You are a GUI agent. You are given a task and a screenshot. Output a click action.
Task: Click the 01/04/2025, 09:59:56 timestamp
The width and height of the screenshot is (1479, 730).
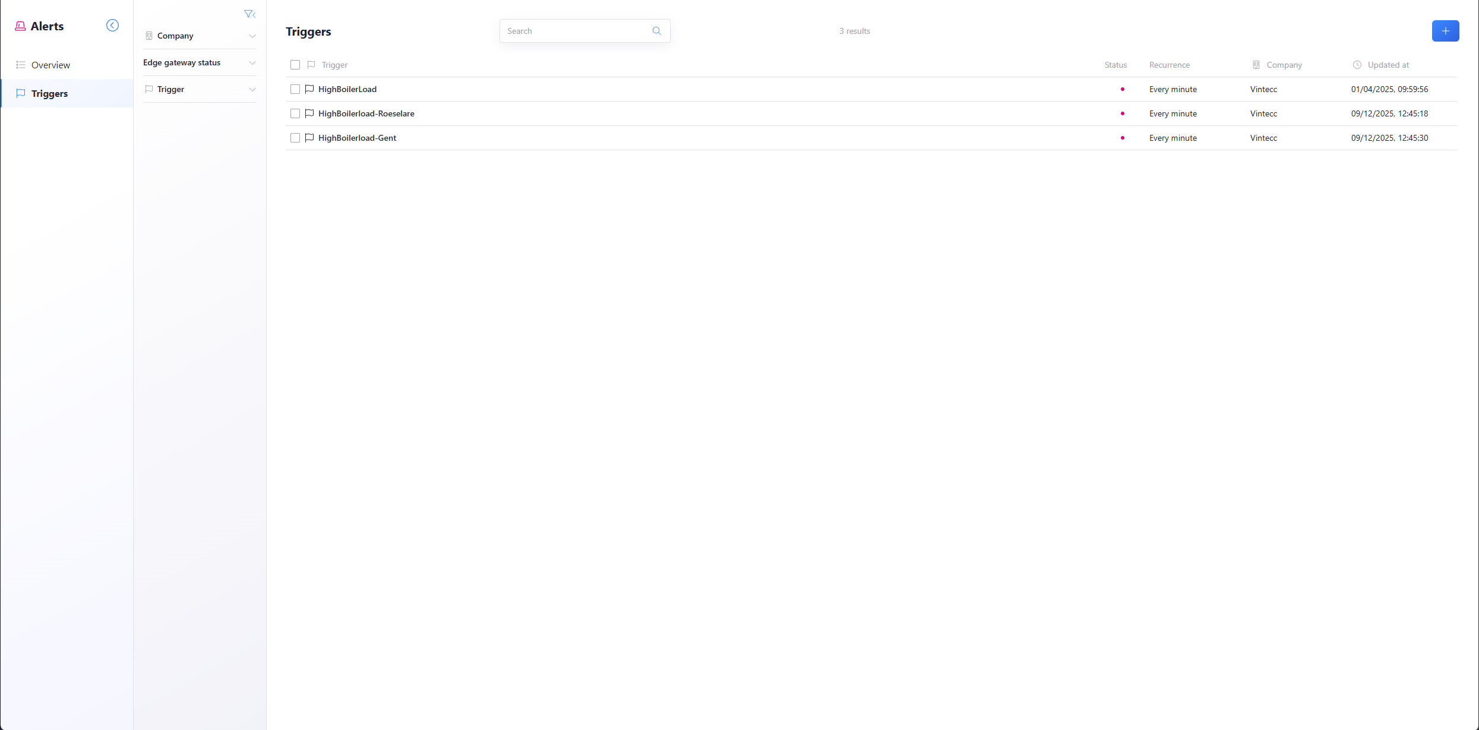(1389, 89)
